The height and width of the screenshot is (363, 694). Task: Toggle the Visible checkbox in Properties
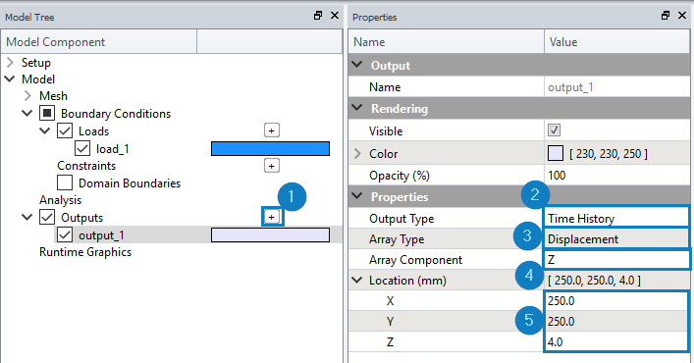click(554, 130)
